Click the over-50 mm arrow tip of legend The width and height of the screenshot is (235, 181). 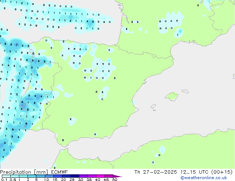118,176
